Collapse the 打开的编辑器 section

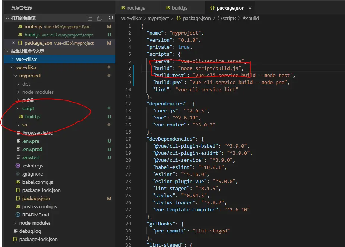pyautogui.click(x=7, y=18)
